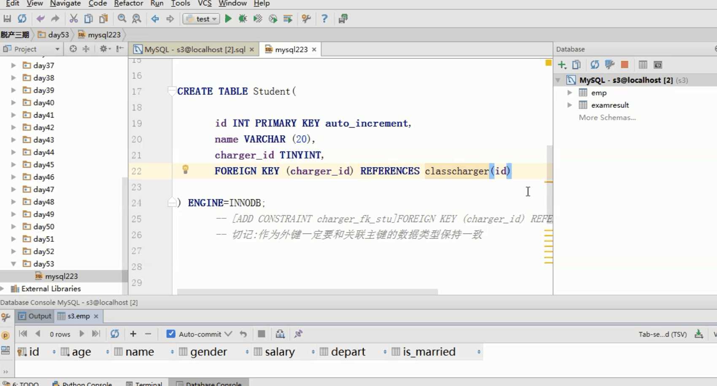
Task: Click scroll-from-source icon in Project panel
Action: tap(73, 49)
